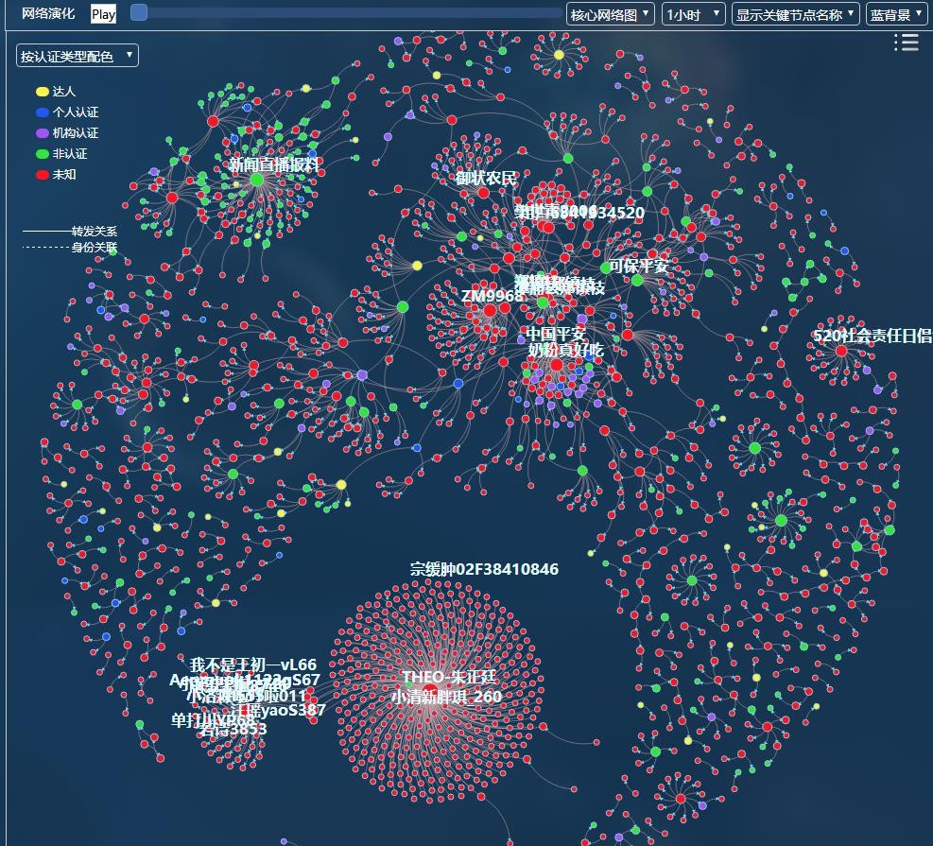This screenshot has height=846, width=933.
Task: Click the ZM9968 red node
Action: [x=490, y=310]
